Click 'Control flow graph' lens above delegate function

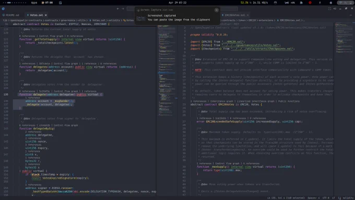(x=65, y=91)
